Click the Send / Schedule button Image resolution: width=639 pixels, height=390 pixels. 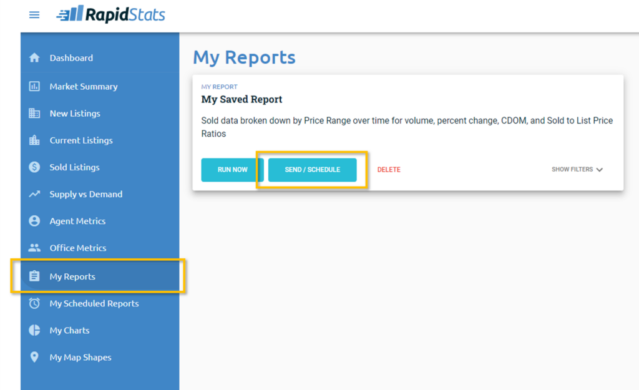pos(312,170)
